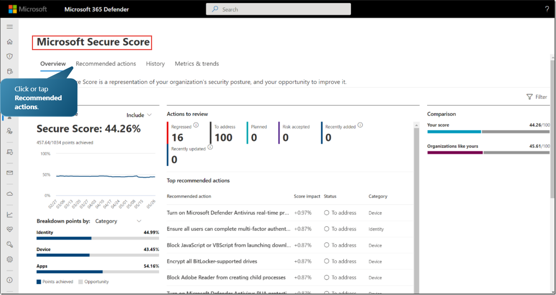Open the hamburger navigation menu

[10, 27]
